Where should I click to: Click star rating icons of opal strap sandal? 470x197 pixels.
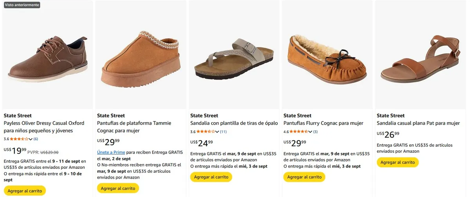206,132
